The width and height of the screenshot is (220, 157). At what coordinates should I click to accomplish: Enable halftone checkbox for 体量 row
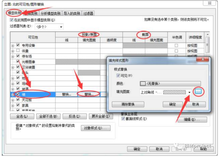pos(176,51)
